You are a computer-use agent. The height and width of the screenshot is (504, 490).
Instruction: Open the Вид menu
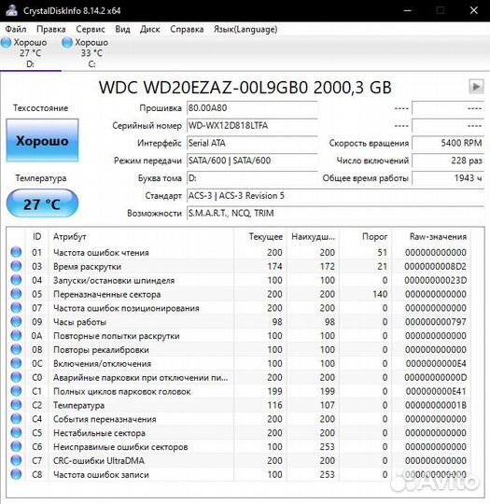coord(122,29)
